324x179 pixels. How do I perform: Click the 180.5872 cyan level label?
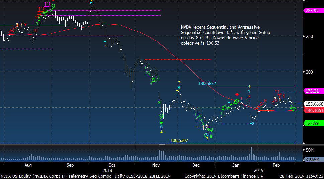click(207, 83)
